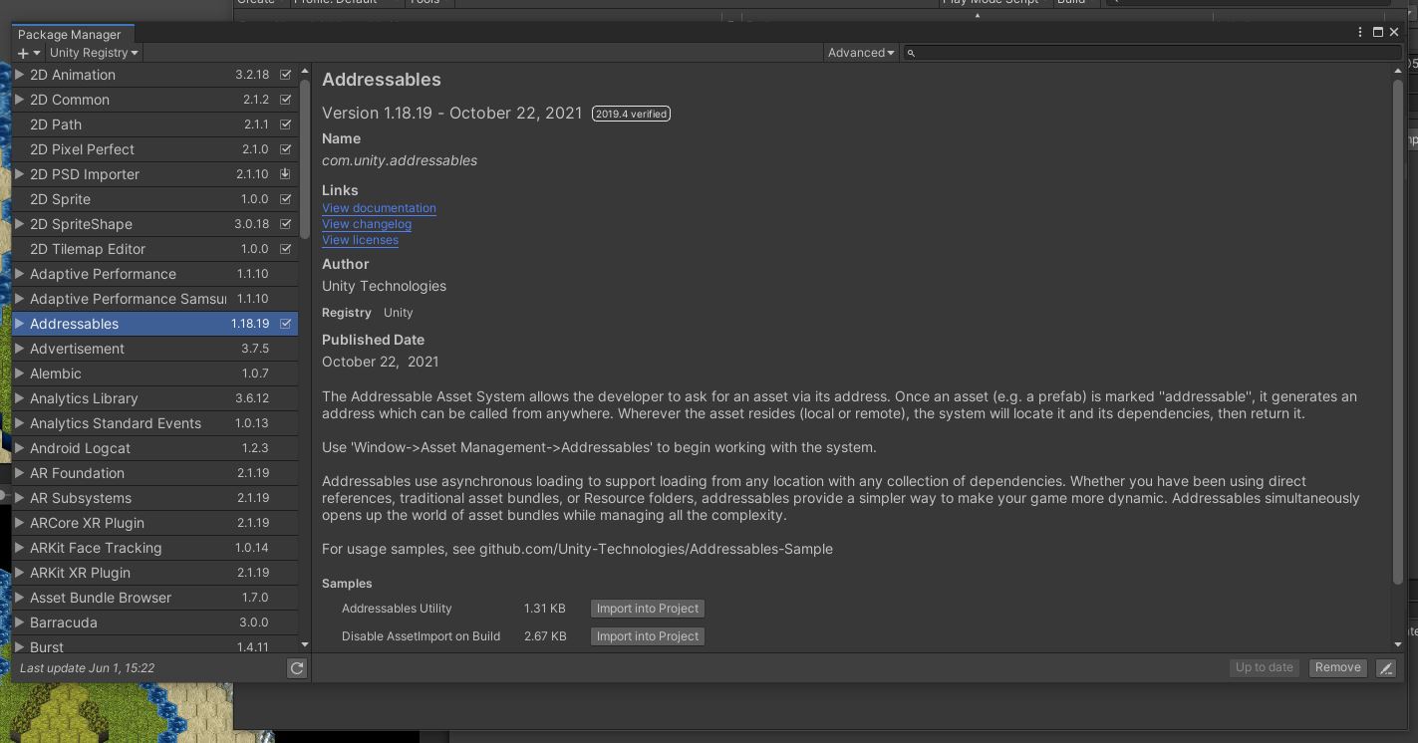1418x743 pixels.
Task: Click the installed checkmark for 2D Sprite
Action: coord(286,199)
